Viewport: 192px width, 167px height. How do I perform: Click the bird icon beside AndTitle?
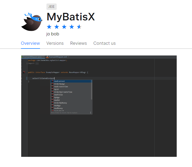(x=53, y=95)
